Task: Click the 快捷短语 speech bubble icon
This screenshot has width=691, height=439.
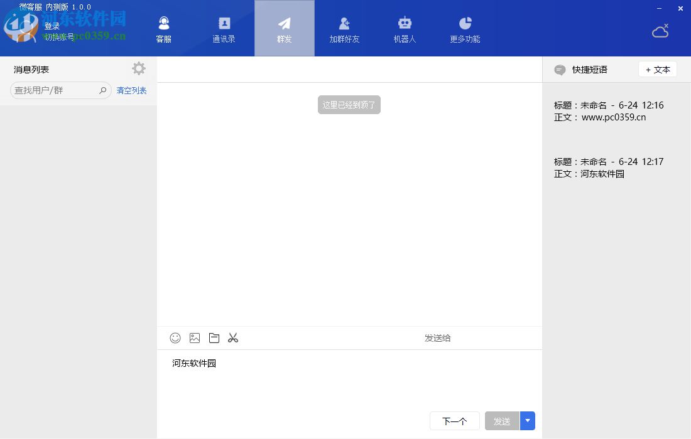Action: tap(559, 70)
